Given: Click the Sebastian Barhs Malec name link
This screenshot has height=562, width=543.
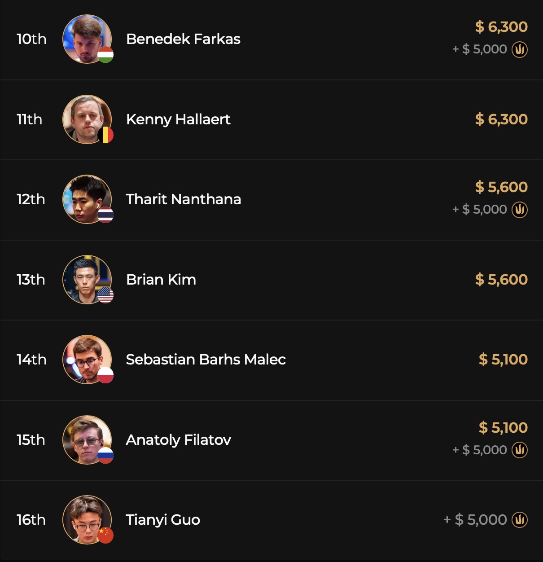Looking at the screenshot, I should (x=206, y=360).
